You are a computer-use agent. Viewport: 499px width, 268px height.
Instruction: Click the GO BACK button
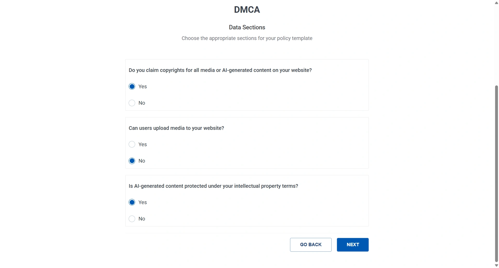tap(311, 244)
